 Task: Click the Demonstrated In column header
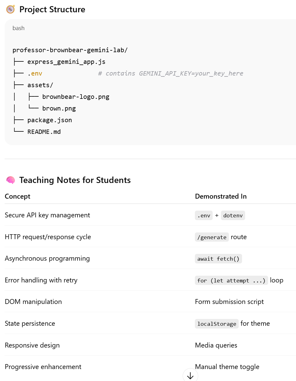(x=221, y=196)
